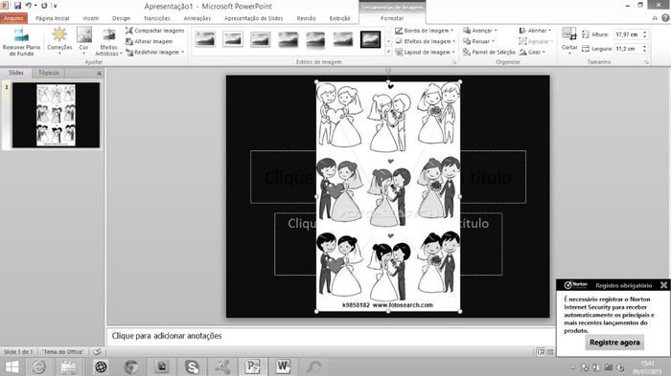Click Remover Plano de Fundo tool
671x376 pixels.
[x=21, y=42]
